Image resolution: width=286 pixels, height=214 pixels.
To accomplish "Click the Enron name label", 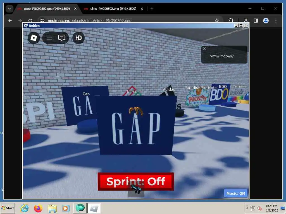I will click(132, 91).
